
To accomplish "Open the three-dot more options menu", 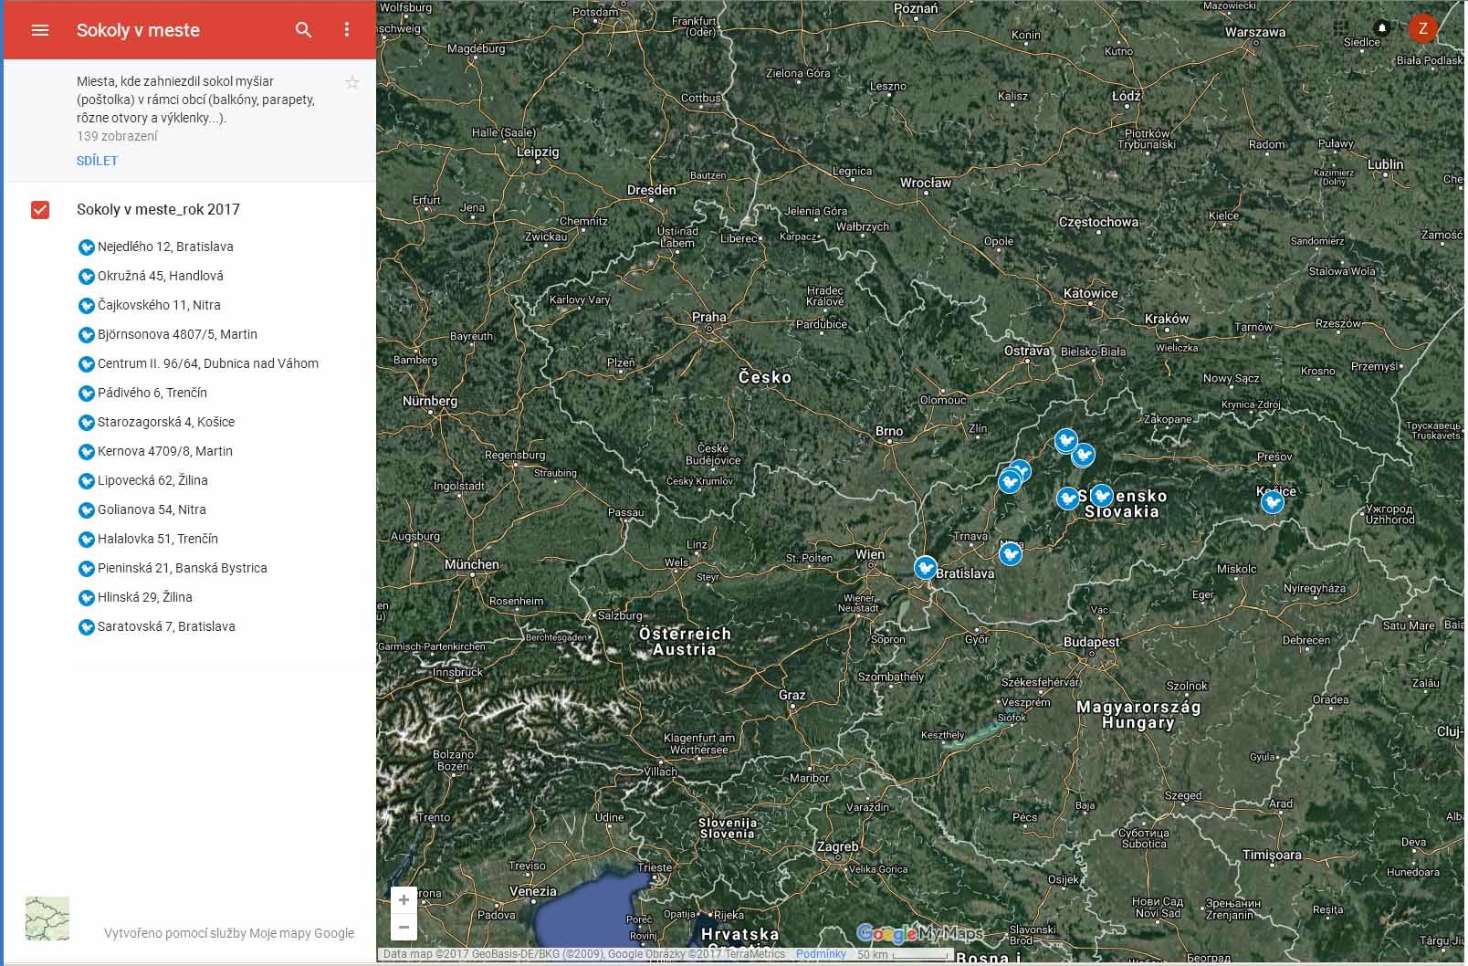I will coord(347,30).
